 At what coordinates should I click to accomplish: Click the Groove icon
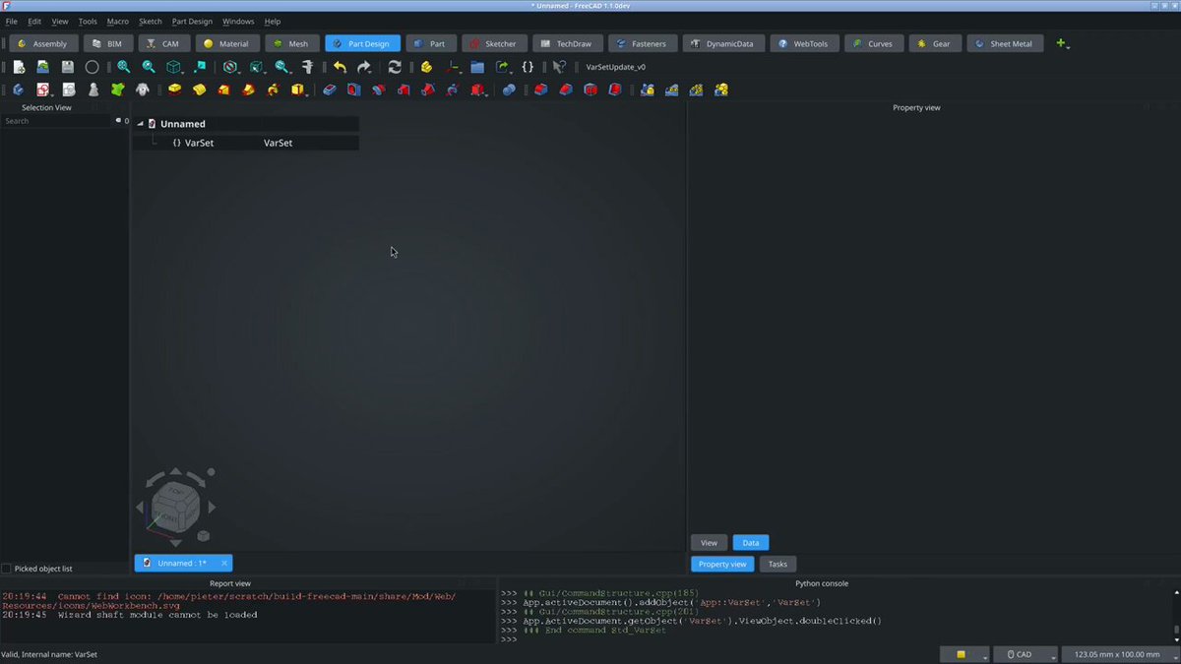[379, 90]
